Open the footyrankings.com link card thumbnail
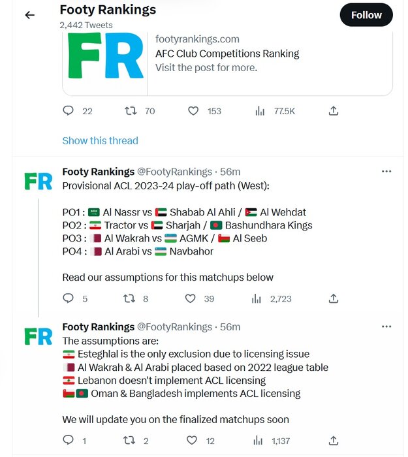The width and height of the screenshot is (408, 457). pyautogui.click(x=105, y=56)
